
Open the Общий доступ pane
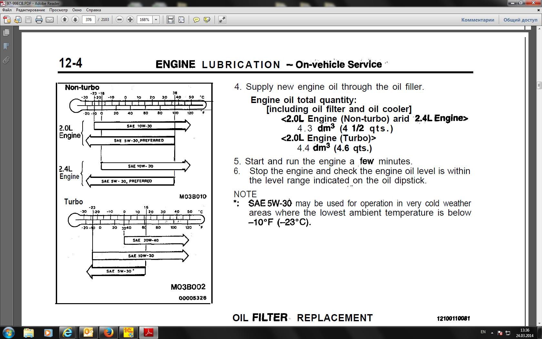point(520,20)
